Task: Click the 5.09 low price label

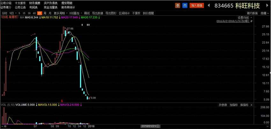Action: pyautogui.click(x=93, y=98)
